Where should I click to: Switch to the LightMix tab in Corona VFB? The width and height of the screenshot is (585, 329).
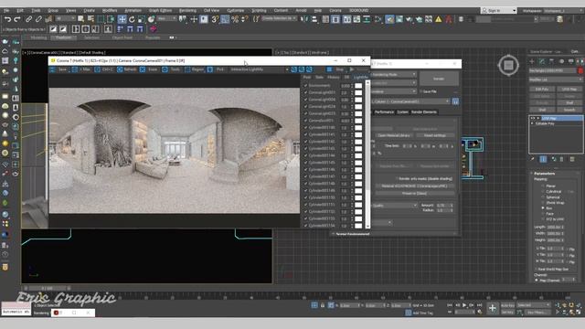click(x=360, y=77)
